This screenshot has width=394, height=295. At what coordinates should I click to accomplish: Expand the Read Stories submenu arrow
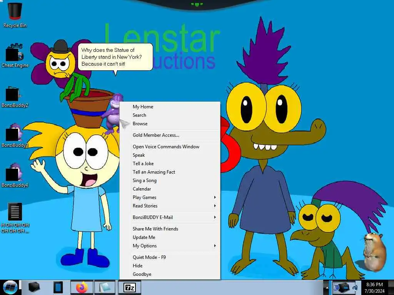click(x=215, y=206)
